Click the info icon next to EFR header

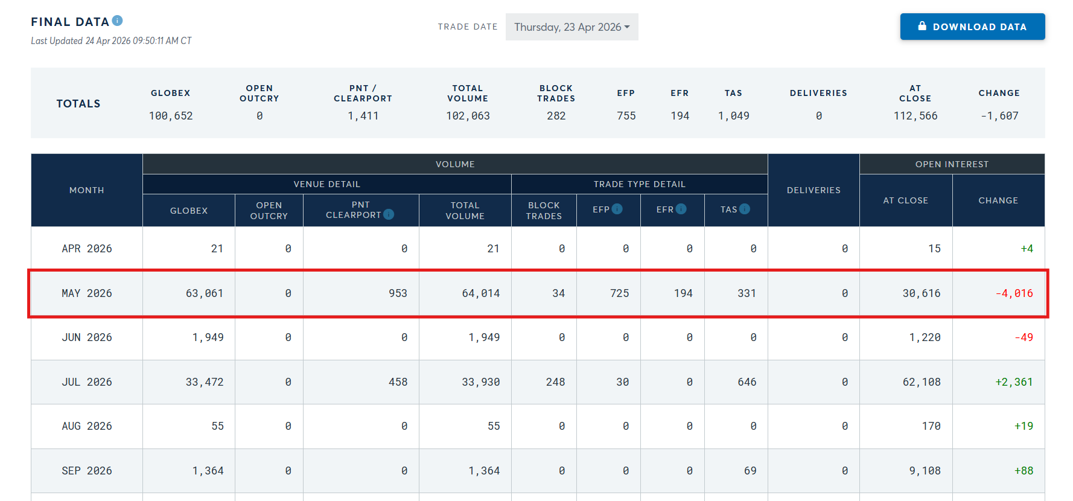[x=681, y=209]
